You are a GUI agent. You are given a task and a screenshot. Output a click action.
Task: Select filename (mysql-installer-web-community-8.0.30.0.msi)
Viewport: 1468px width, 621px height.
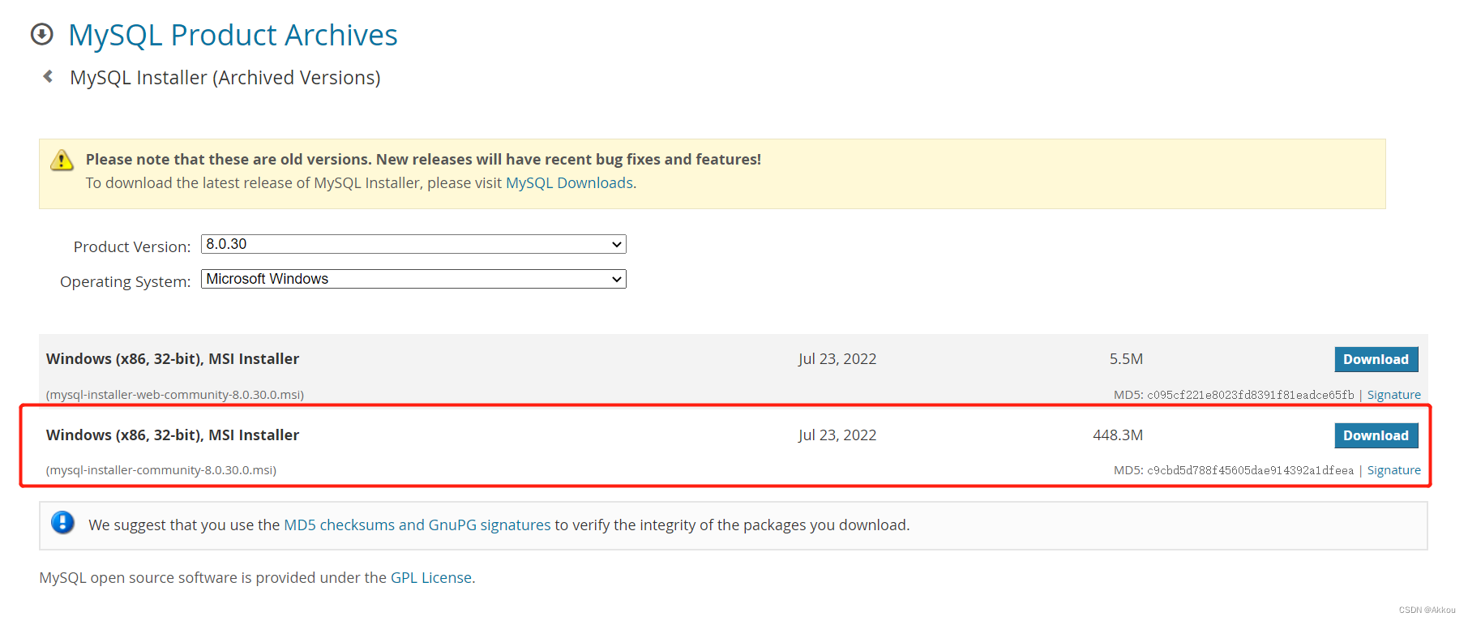tap(175, 395)
